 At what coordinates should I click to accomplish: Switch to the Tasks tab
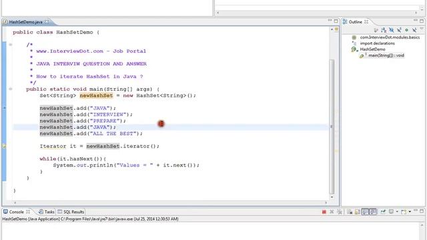coord(47,212)
